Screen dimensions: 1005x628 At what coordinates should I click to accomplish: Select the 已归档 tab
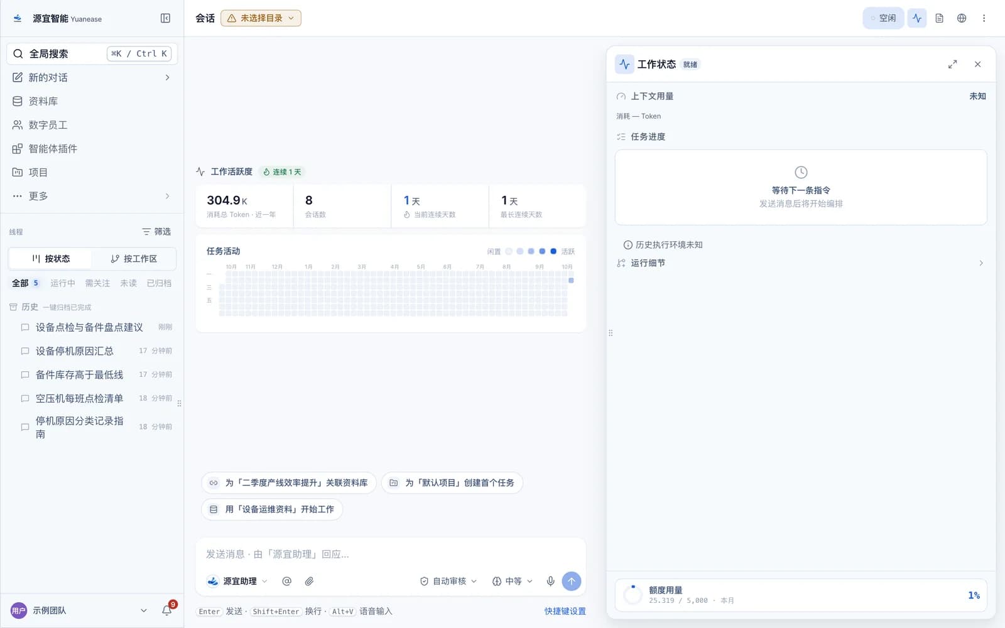click(x=159, y=283)
